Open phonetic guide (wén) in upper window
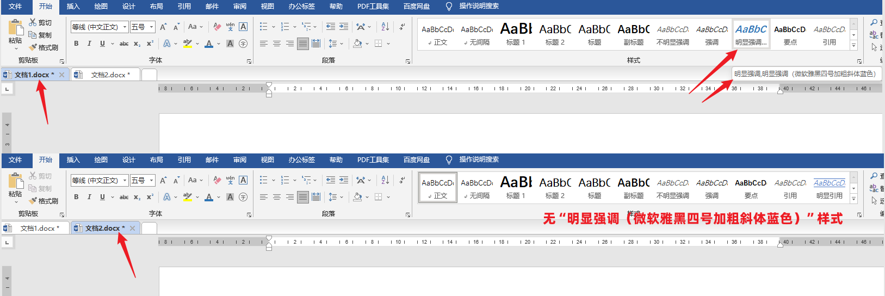This screenshot has width=885, height=296. coord(230,27)
